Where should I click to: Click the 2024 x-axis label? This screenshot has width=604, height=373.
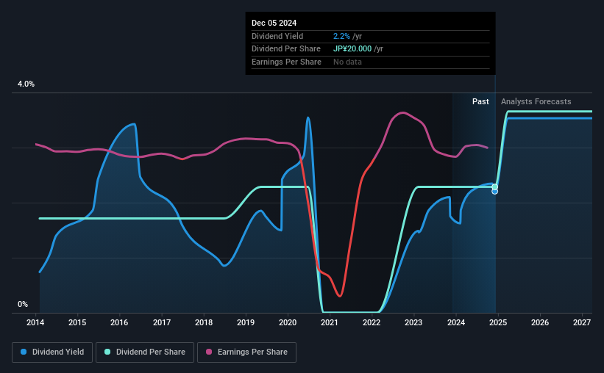[455, 322]
